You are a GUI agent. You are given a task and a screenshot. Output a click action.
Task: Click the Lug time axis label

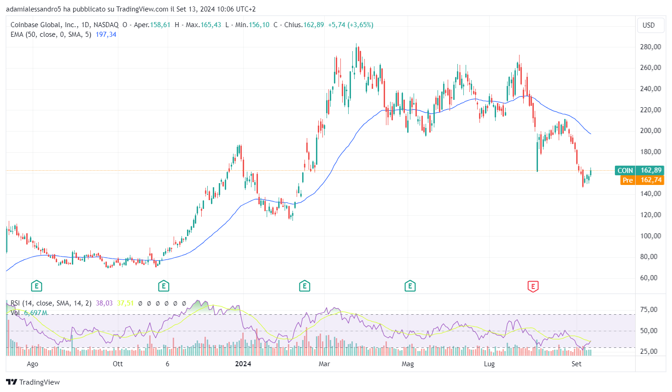[489, 364]
